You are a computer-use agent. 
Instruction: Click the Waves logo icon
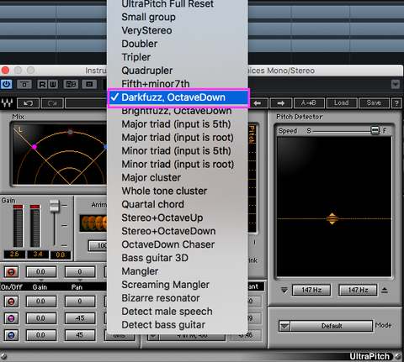coord(8,103)
